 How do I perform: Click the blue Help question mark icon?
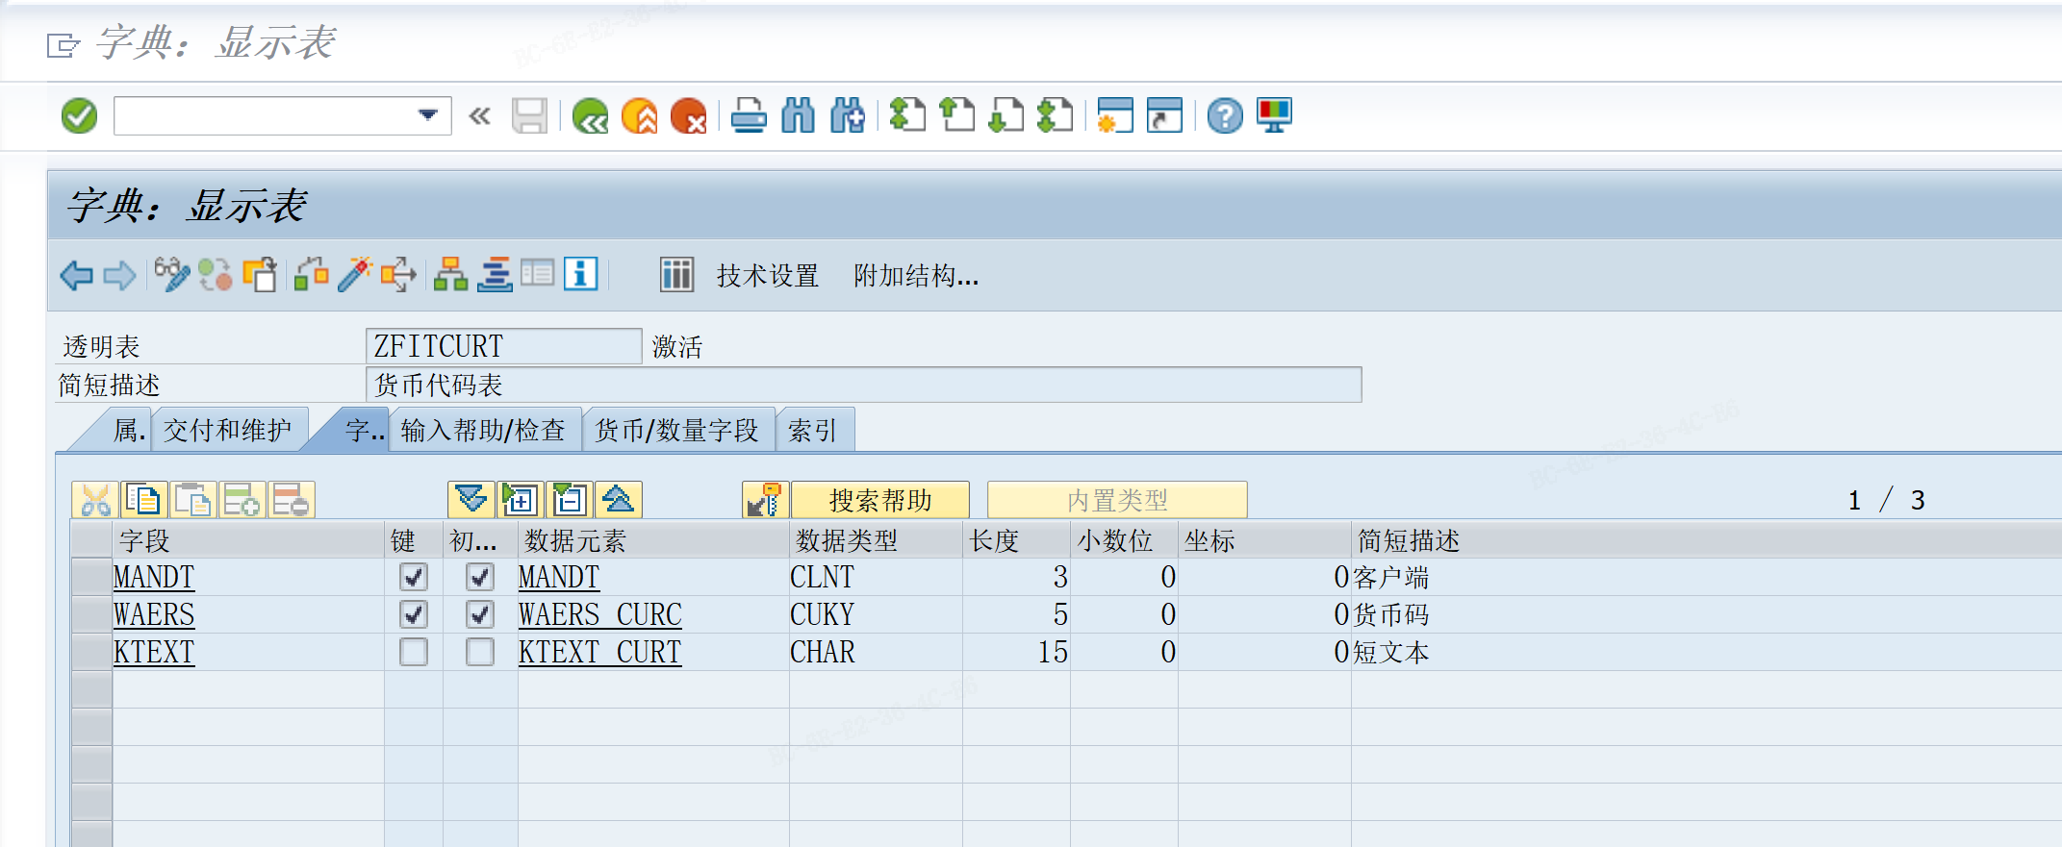point(1225,116)
